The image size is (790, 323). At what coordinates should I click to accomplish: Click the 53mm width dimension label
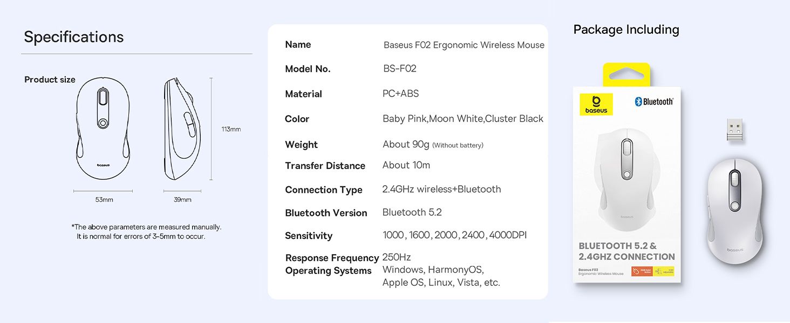(104, 200)
